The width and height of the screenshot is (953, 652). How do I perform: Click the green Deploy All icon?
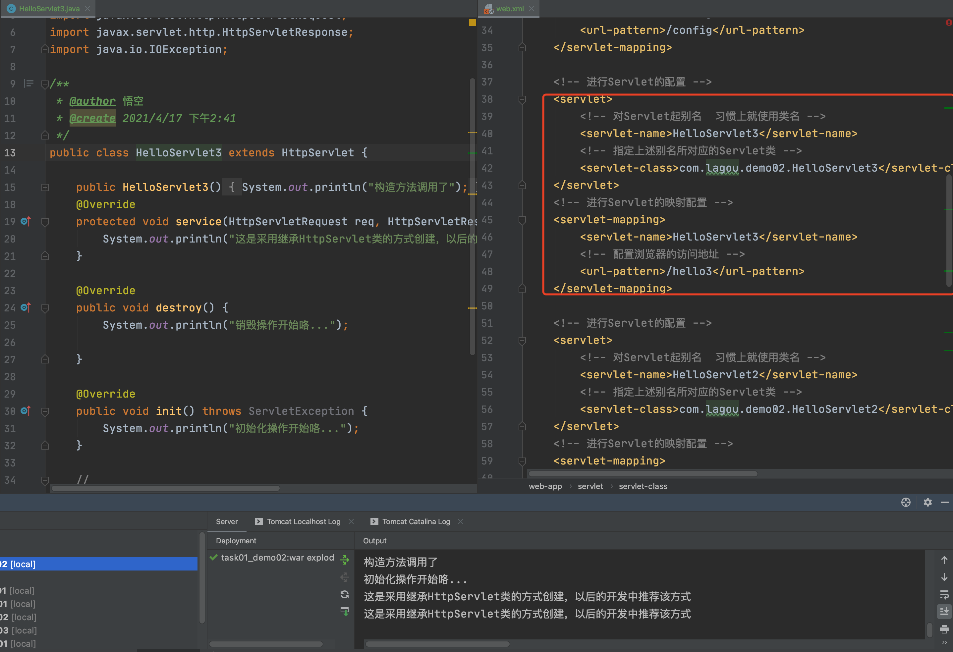point(345,560)
